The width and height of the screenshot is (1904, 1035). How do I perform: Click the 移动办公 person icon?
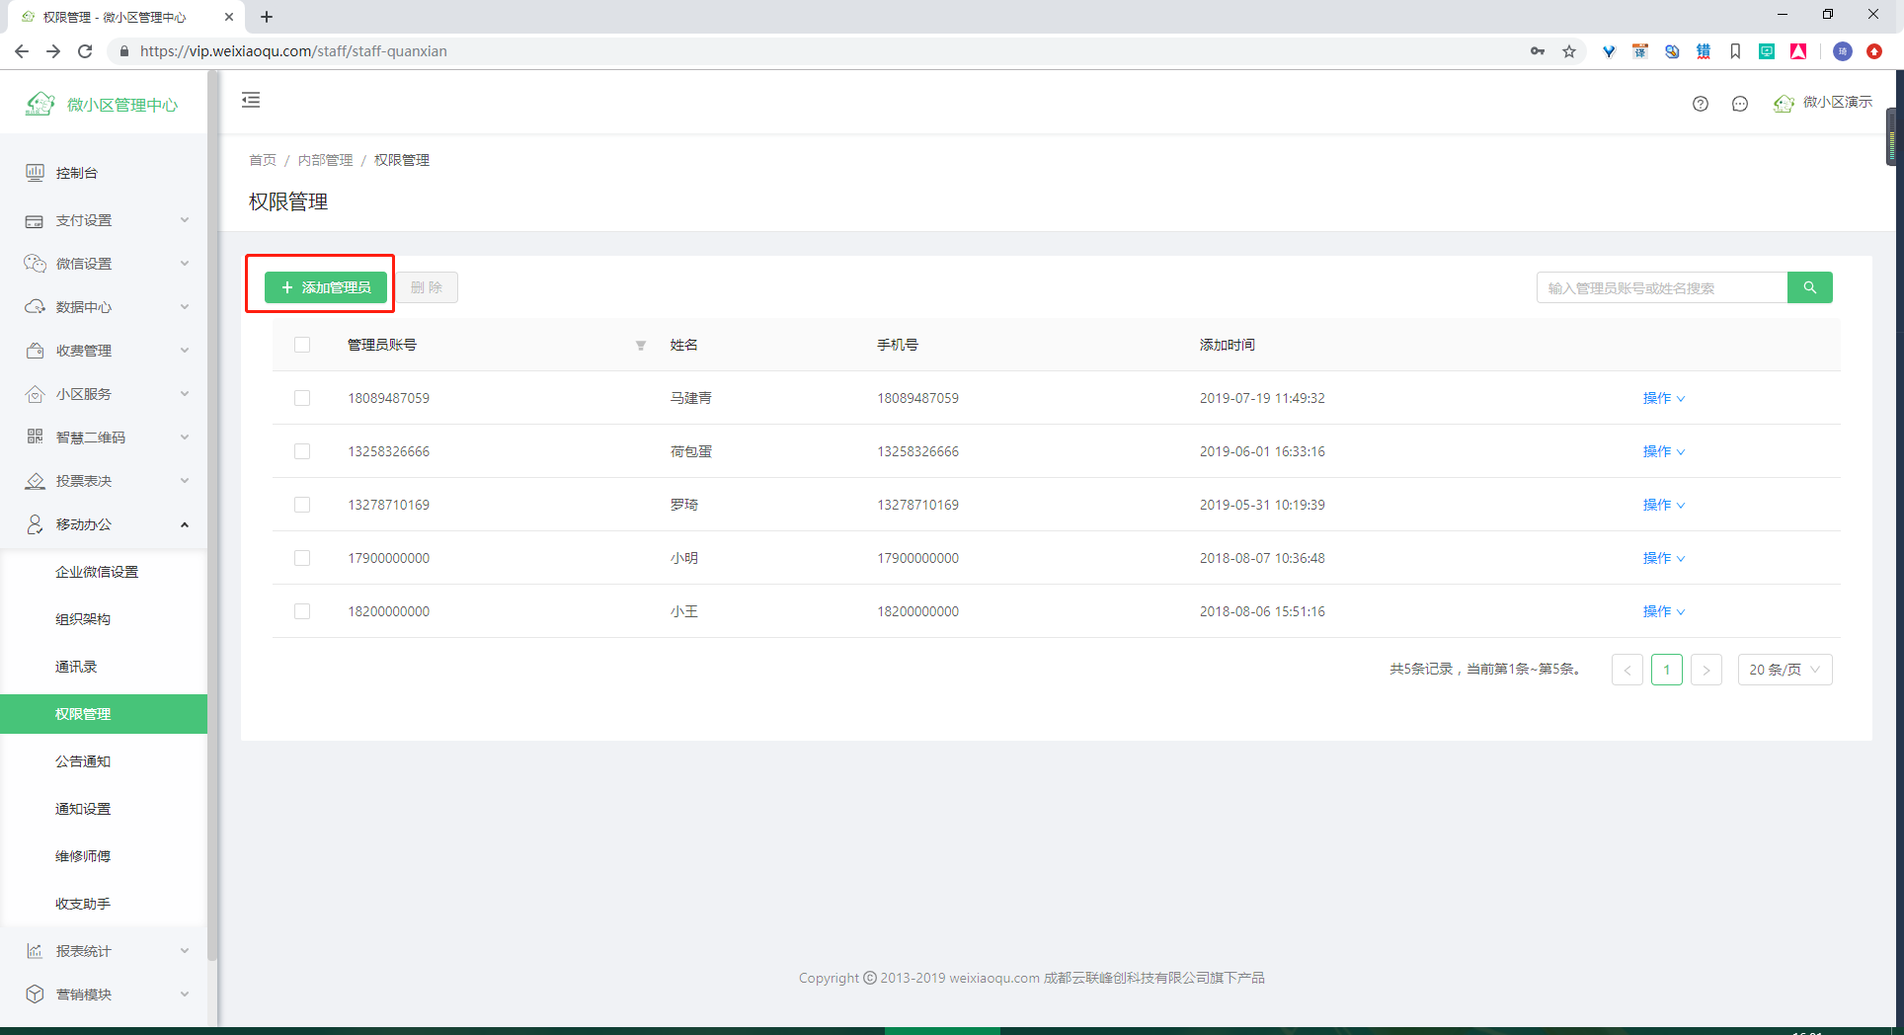point(35,524)
